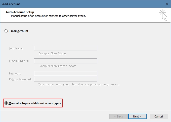The width and height of the screenshot is (171, 122).
Task: Click the 'Your Name:' label
Action: click(16, 48)
